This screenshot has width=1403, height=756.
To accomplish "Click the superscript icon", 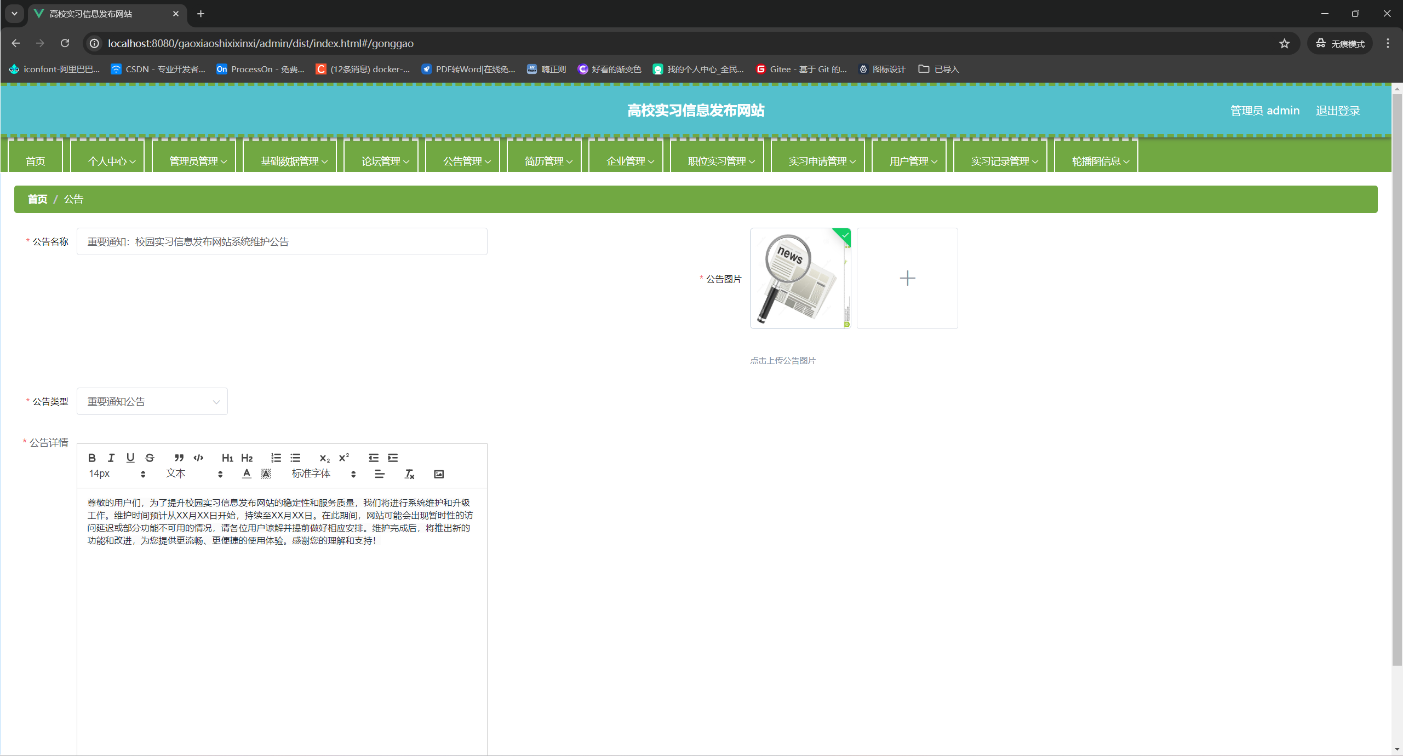I will [x=344, y=458].
